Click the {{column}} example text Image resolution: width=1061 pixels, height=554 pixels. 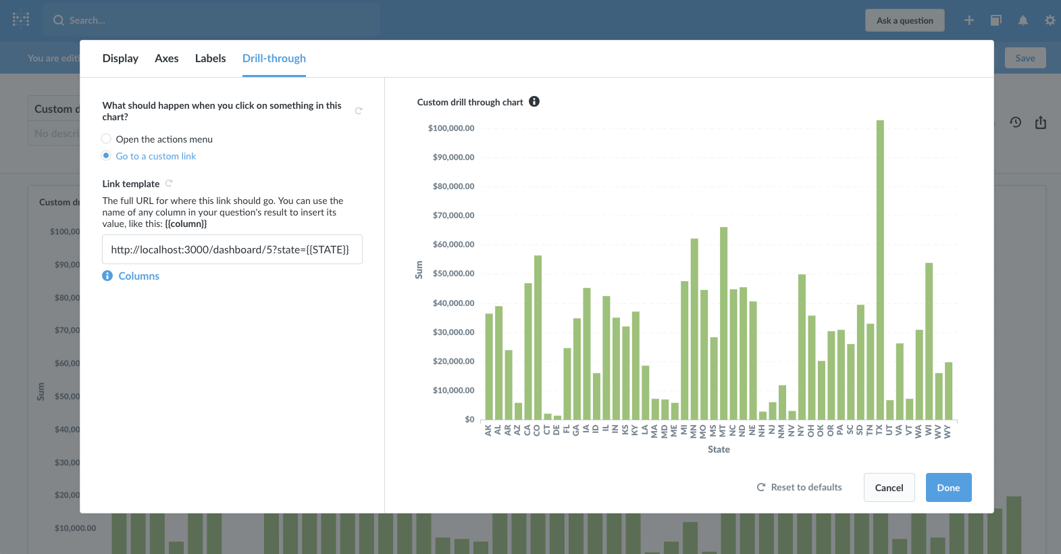(186, 224)
